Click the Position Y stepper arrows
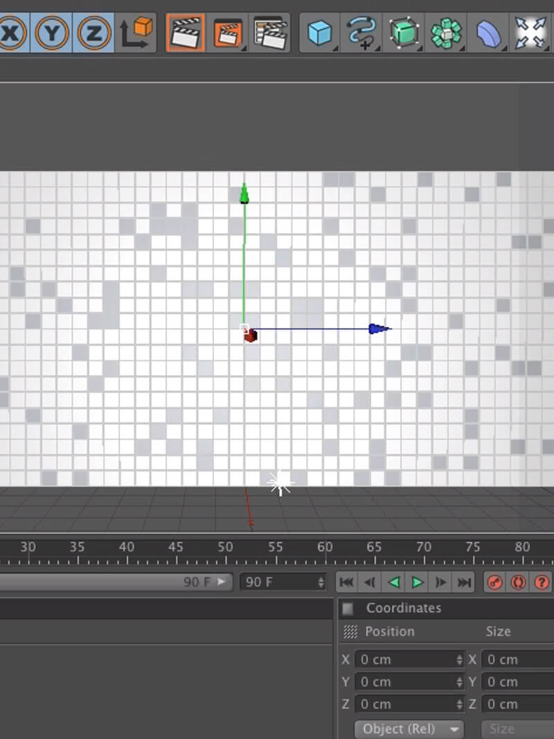The width and height of the screenshot is (554, 739). point(459,681)
